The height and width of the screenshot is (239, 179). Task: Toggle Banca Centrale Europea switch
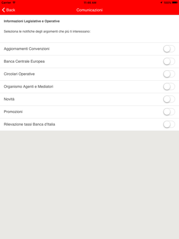click(x=169, y=62)
